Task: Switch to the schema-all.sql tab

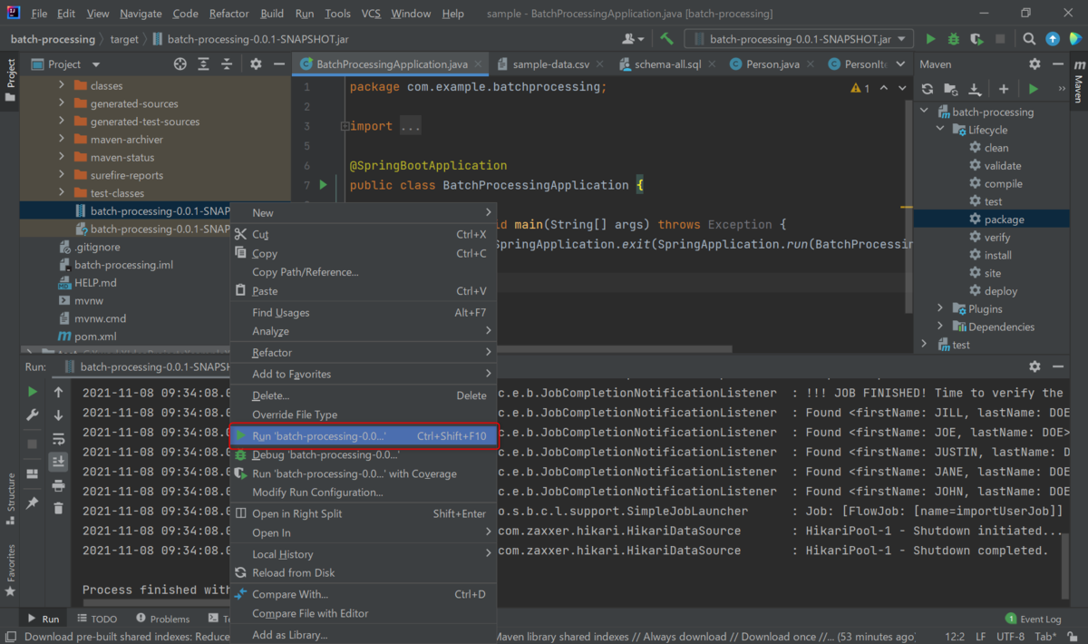Action: [666, 65]
